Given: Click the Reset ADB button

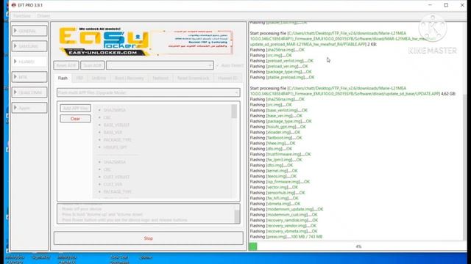Looking at the screenshot, I should coord(66,65).
